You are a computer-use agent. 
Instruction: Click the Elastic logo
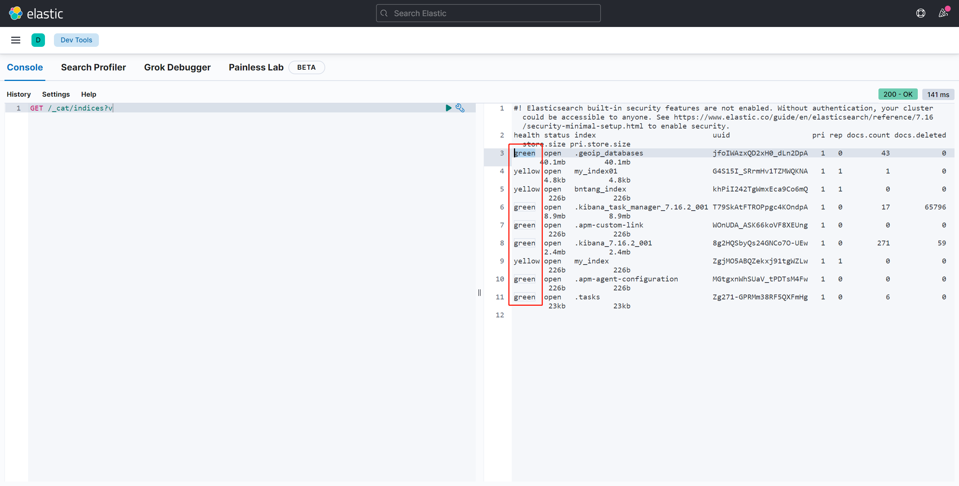coord(36,13)
